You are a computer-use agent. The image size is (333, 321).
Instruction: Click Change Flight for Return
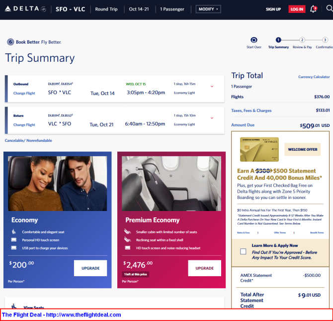[24, 124]
